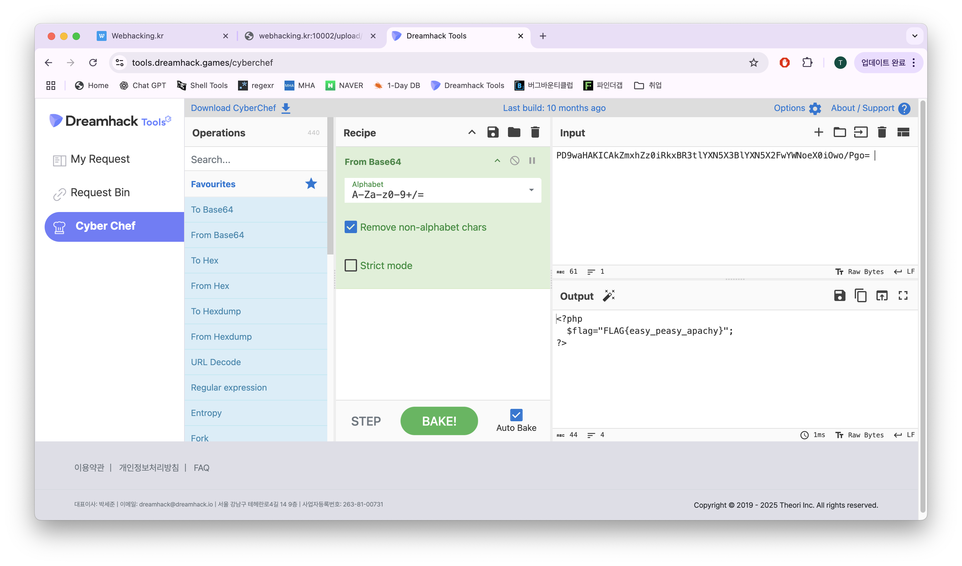Switch to the Webhacking.kr browser tab
This screenshot has width=962, height=566.
(137, 36)
